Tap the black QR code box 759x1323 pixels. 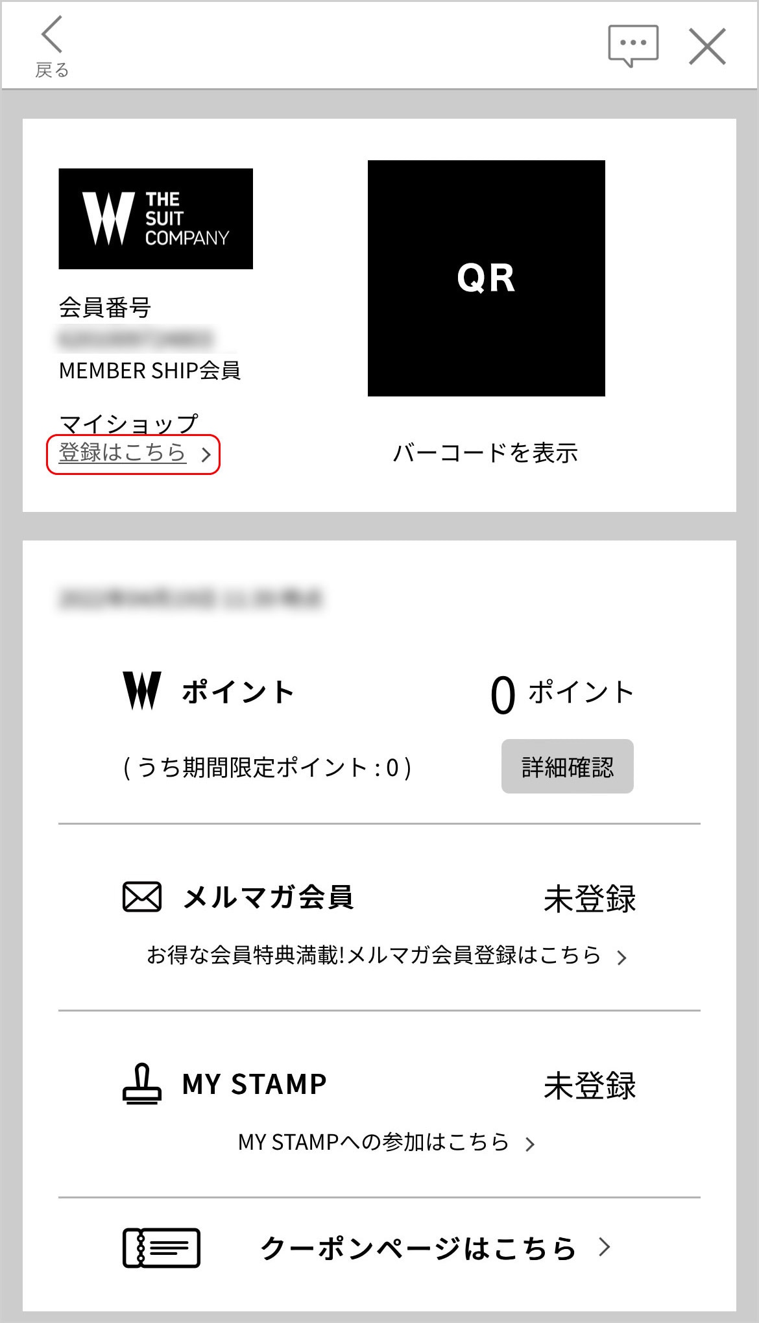pyautogui.click(x=487, y=278)
